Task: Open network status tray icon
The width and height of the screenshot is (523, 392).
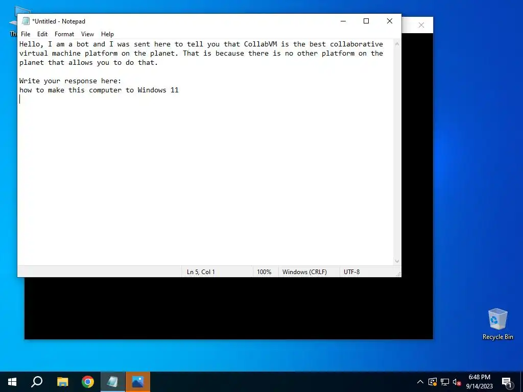Action: click(x=445, y=382)
